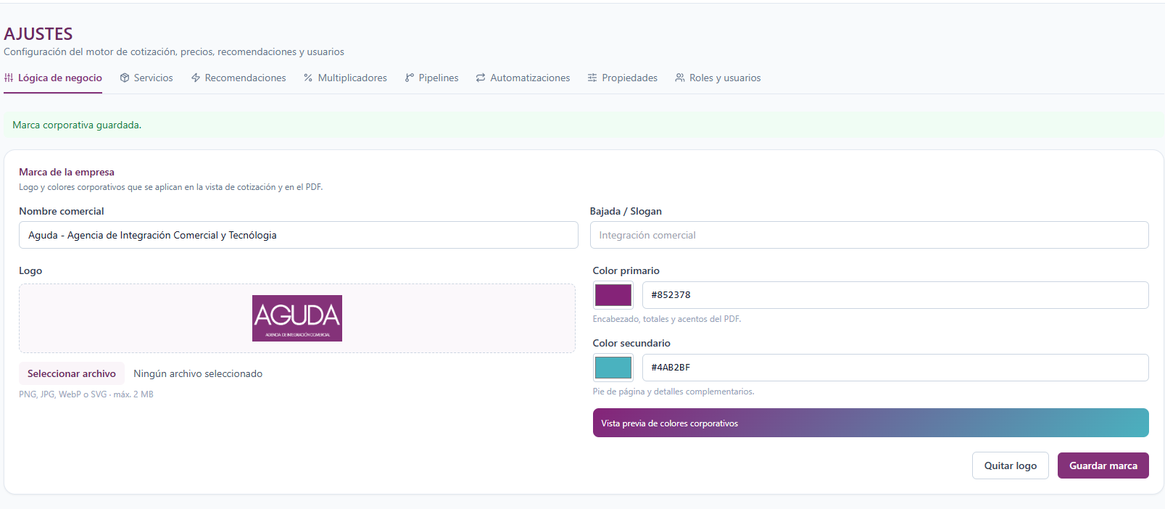Click the Multiplicadores percent icon
This screenshot has height=509, width=1165.
[308, 78]
